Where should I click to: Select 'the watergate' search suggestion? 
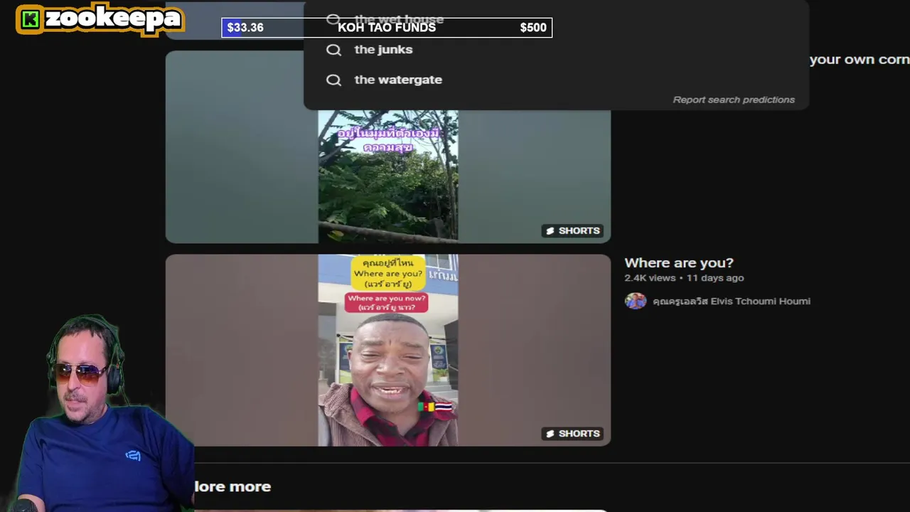[398, 80]
